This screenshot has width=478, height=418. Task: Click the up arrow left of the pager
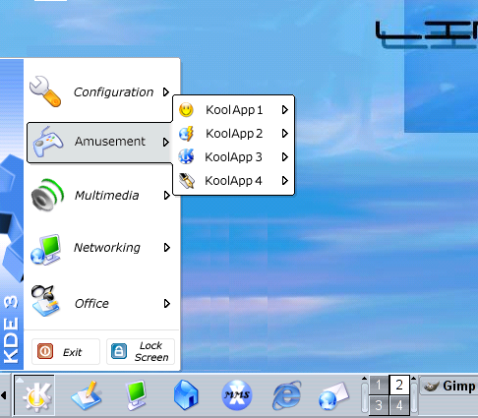(x=364, y=379)
